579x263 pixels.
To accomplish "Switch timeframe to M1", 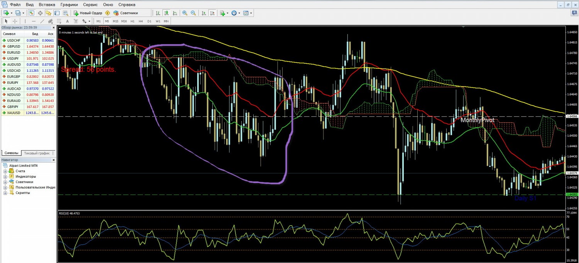I will coord(98,21).
